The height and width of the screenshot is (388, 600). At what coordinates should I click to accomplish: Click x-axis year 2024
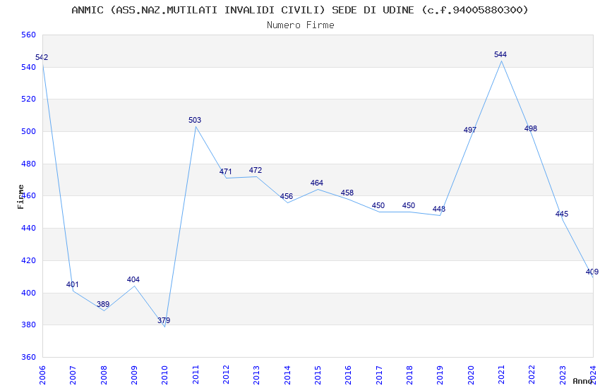point(593,375)
